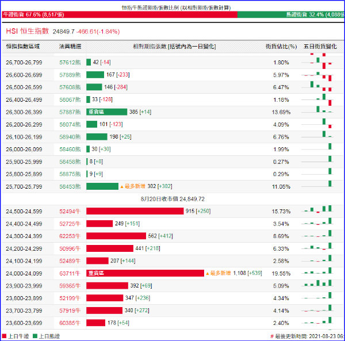
Task: Click the five-day chart for 24,200-24,299
Action: 317,247
